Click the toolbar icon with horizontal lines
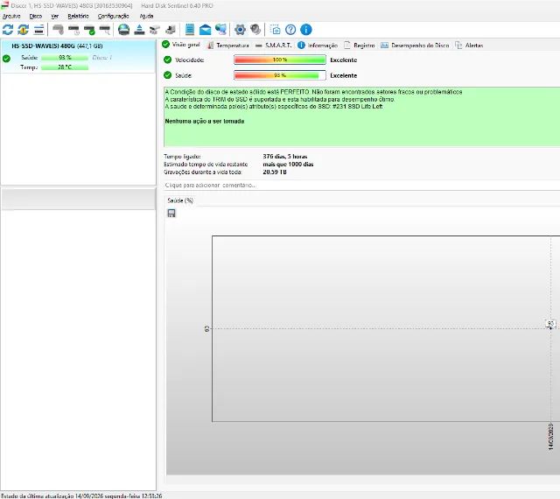Viewport: 560px width, 499px height. (x=38, y=30)
